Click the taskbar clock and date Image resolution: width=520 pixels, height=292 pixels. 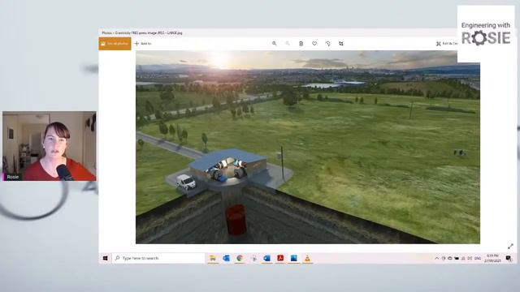[x=492, y=258]
